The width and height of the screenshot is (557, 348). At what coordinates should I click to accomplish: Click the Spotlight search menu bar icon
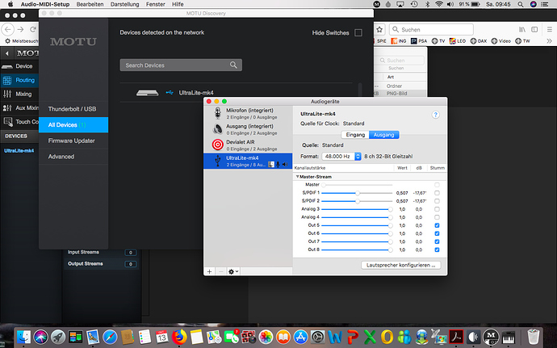pos(521,4)
